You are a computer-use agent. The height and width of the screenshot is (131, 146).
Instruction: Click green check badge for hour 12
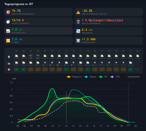click(x=66, y=69)
